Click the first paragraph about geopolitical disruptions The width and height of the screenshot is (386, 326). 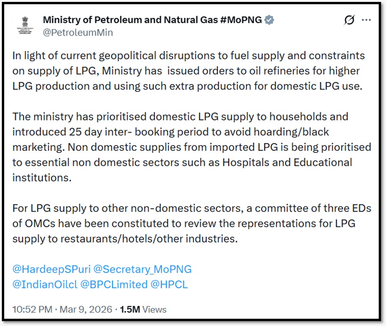click(x=188, y=71)
